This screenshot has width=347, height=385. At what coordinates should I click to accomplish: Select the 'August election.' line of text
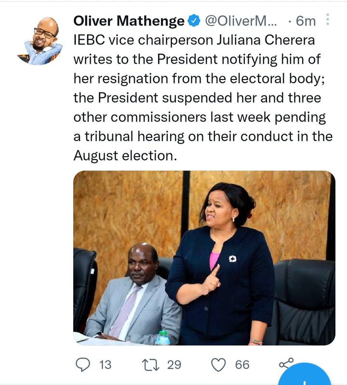tap(125, 156)
